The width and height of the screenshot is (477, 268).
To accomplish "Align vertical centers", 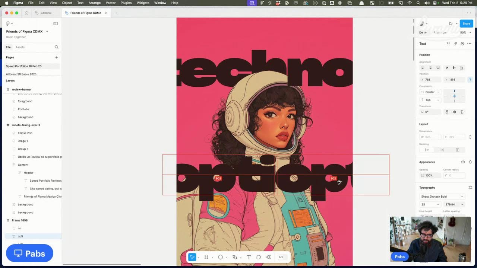I will (454, 68).
